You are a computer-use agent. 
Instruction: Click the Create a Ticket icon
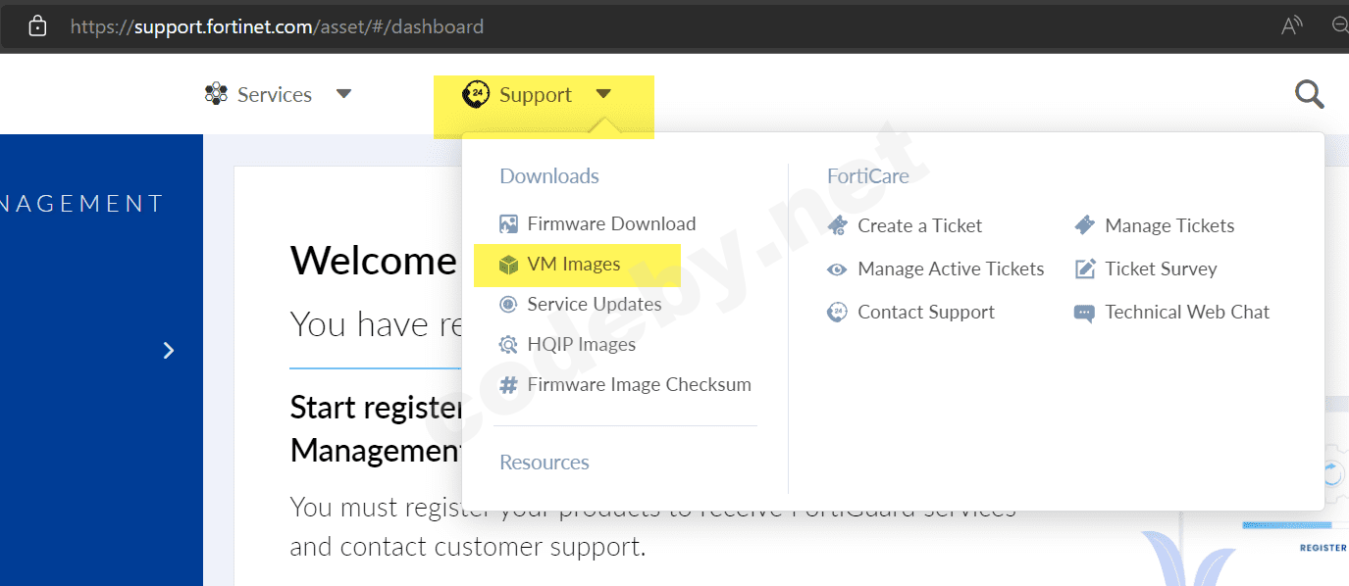837,226
